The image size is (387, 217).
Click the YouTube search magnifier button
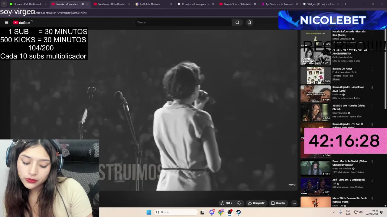coord(237,22)
